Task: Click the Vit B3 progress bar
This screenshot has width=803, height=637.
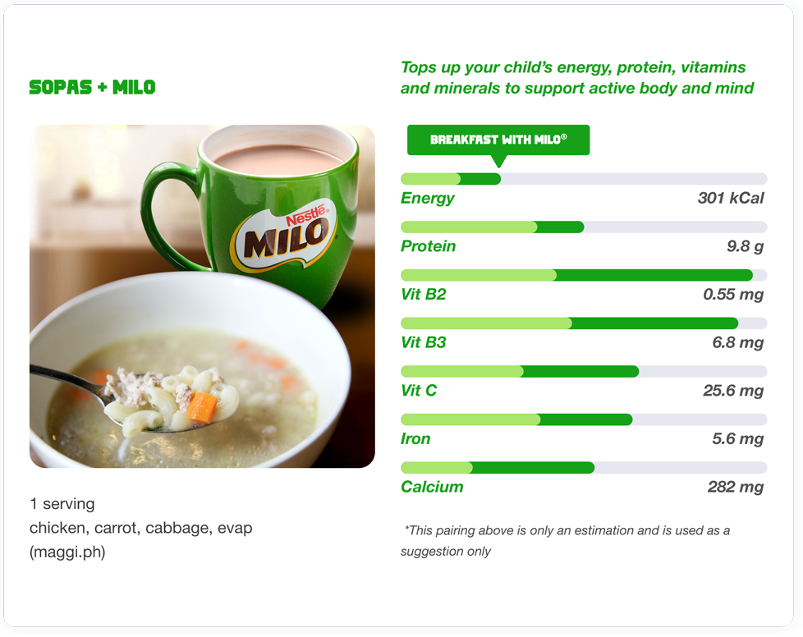Action: click(x=584, y=323)
